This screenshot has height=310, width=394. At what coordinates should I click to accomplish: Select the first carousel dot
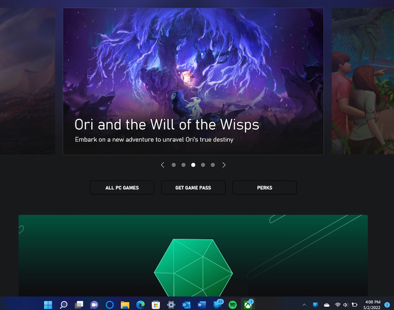173,165
